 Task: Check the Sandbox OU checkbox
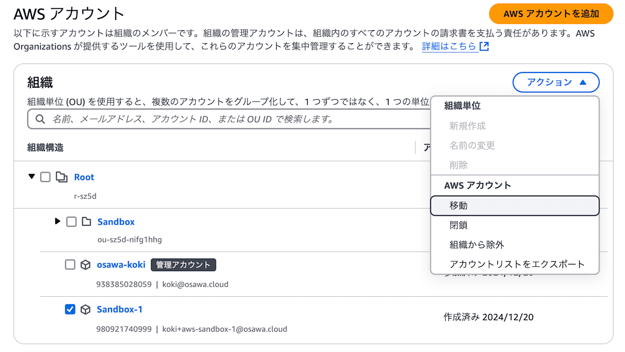click(x=71, y=221)
